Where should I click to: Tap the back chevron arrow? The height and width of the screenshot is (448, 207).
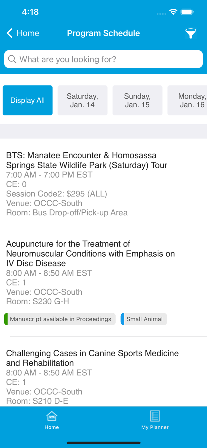10,33
